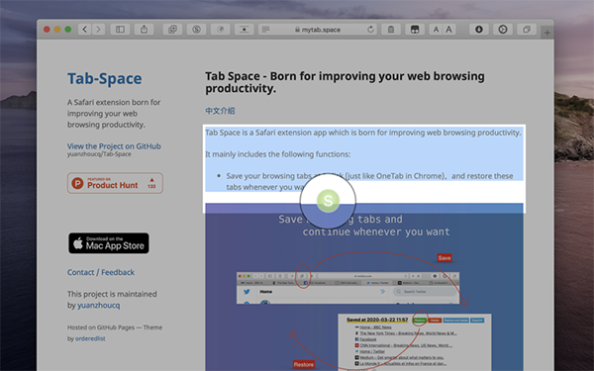Click the circled S extension icon in toolbar
Screen dimensions: 594x371
coord(196,29)
